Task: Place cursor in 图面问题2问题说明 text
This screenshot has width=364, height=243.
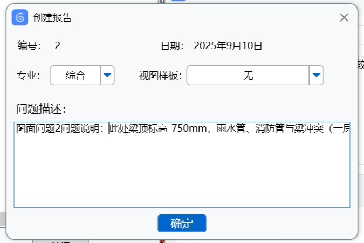Action: coord(59,129)
